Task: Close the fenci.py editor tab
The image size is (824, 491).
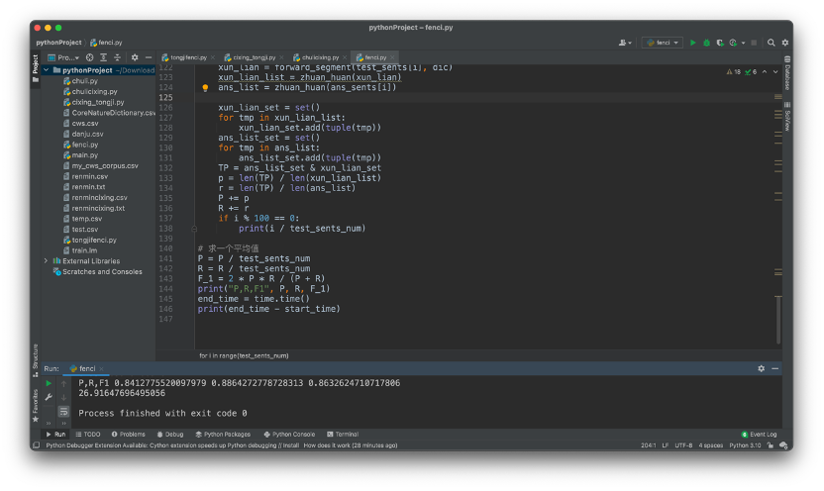Action: [392, 57]
